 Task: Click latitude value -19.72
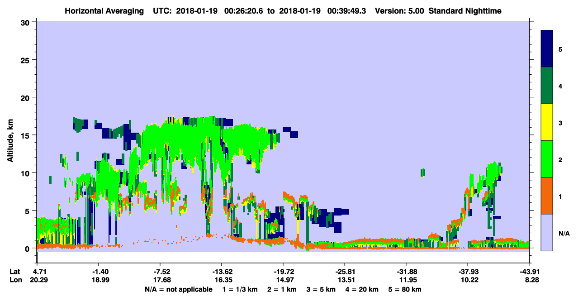point(284,272)
